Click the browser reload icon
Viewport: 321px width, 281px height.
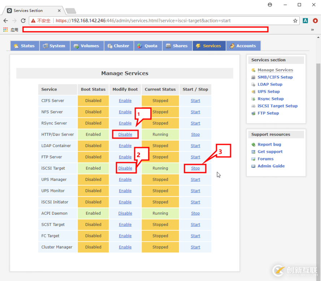[23, 21]
